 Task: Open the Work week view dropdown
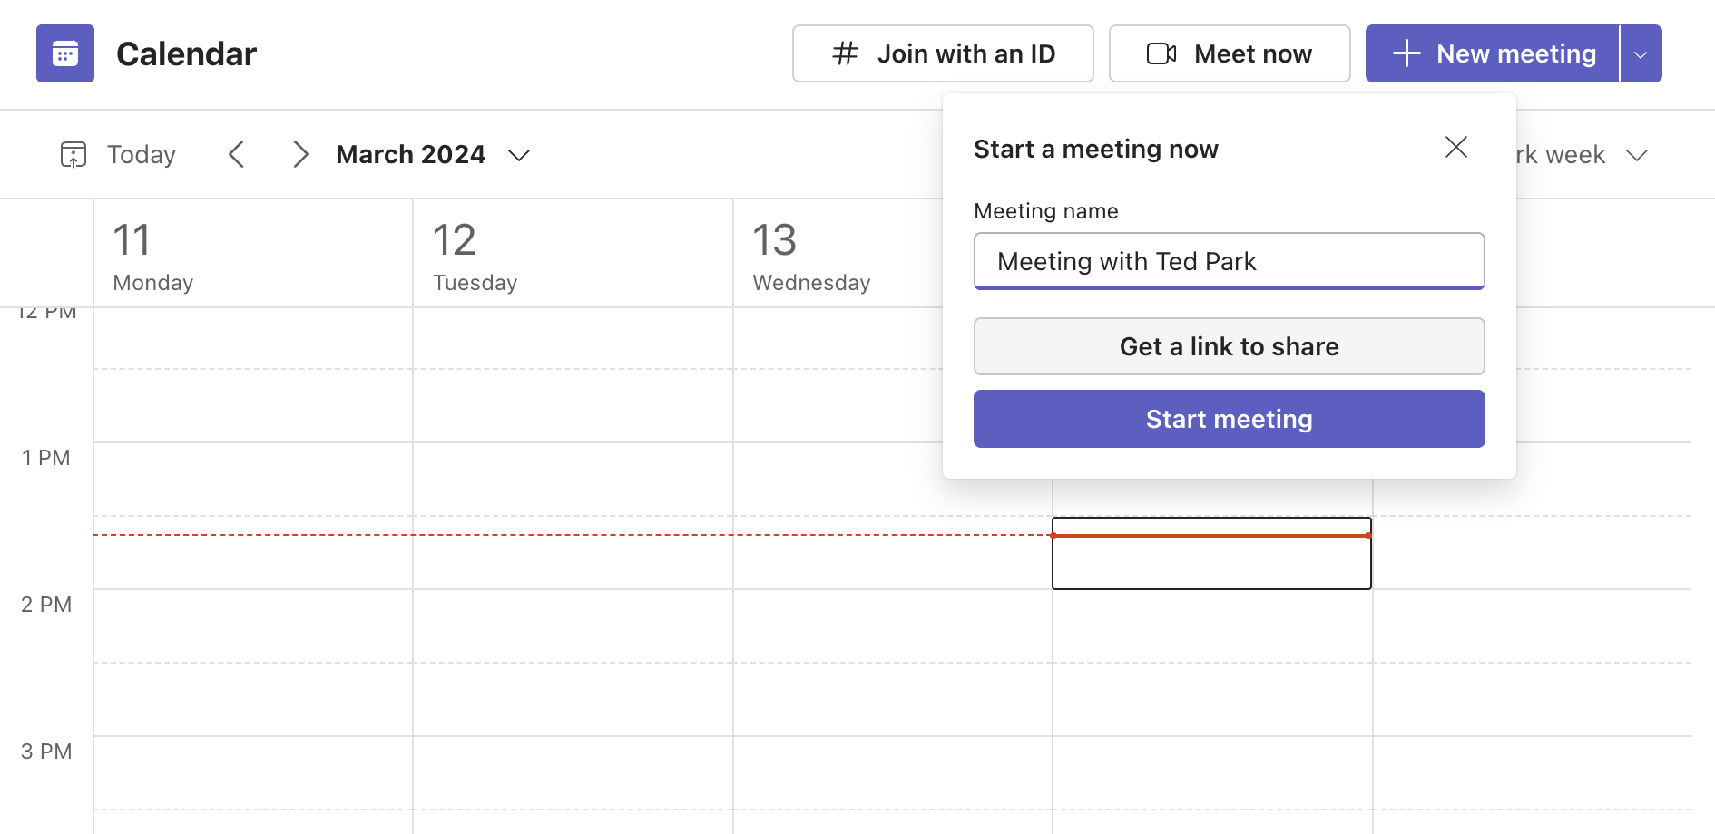coord(1638,155)
